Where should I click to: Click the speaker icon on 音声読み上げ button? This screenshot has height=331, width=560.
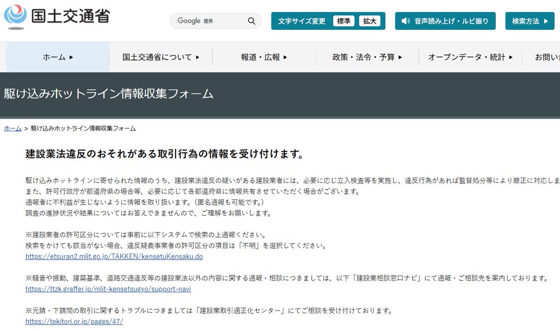tap(406, 21)
